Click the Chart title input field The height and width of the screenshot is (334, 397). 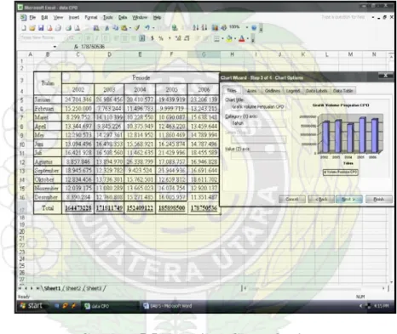258,107
